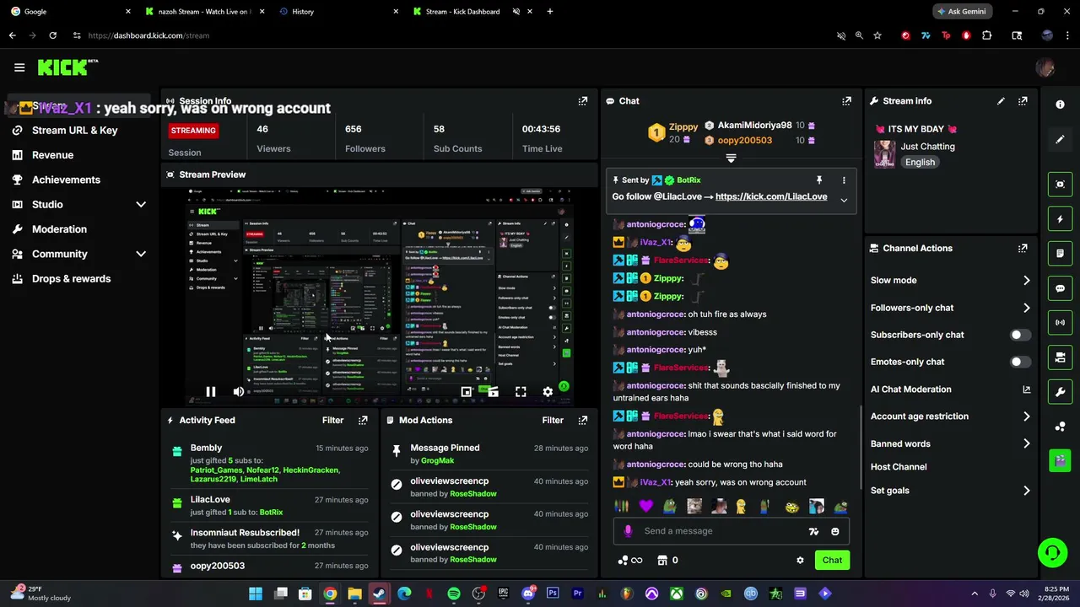The height and width of the screenshot is (607, 1080).
Task: Edit stream info with the pencil icon
Action: 1001,100
